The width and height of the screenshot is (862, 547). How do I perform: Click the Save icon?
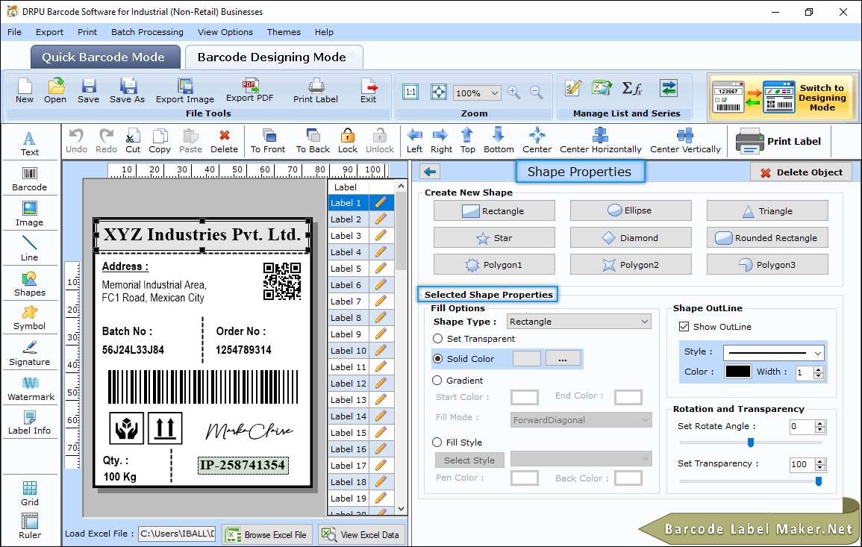89,91
